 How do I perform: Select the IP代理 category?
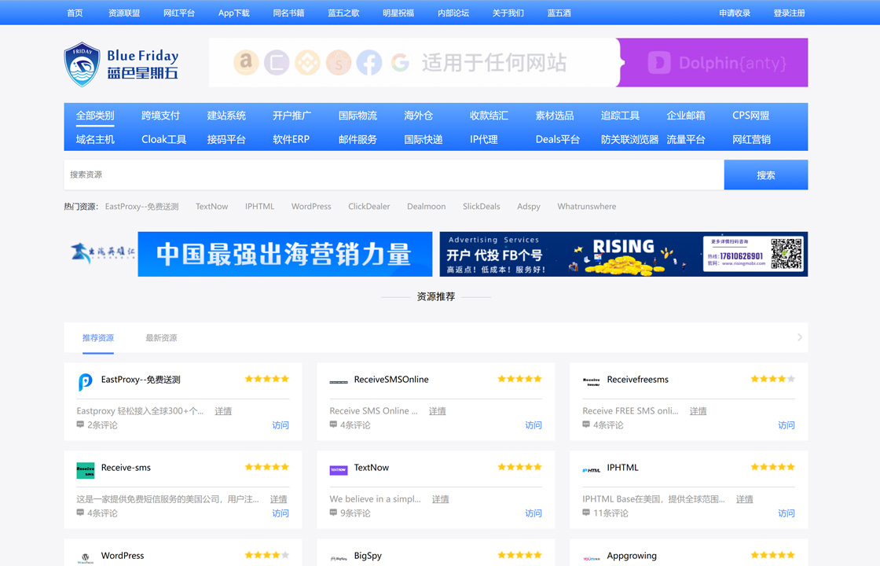point(484,139)
